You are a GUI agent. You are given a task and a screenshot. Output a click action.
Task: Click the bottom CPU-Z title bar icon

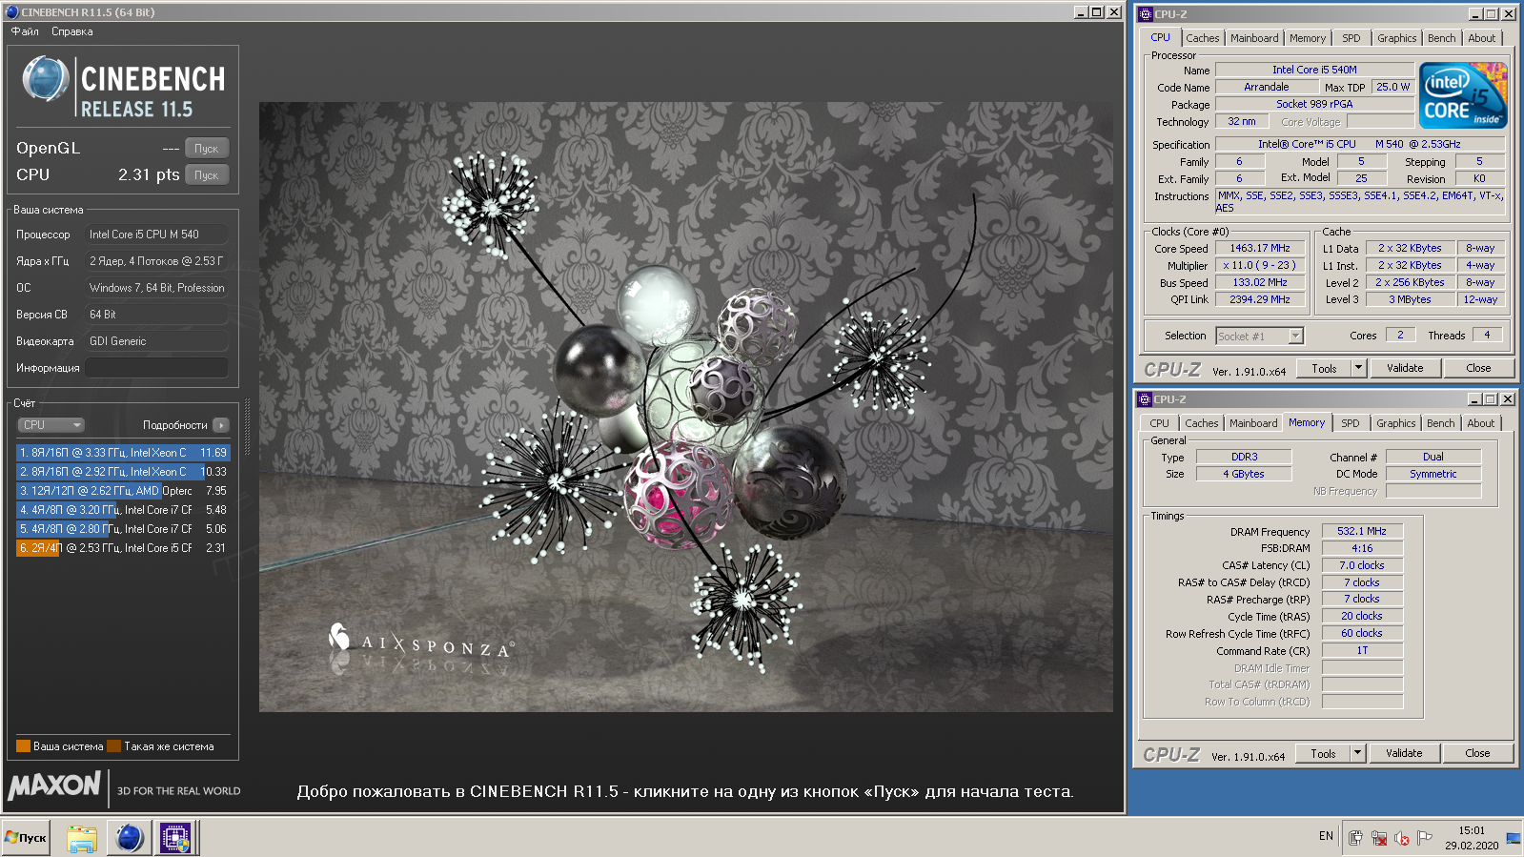click(1145, 399)
